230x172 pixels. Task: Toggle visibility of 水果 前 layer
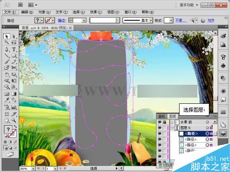point(160,122)
